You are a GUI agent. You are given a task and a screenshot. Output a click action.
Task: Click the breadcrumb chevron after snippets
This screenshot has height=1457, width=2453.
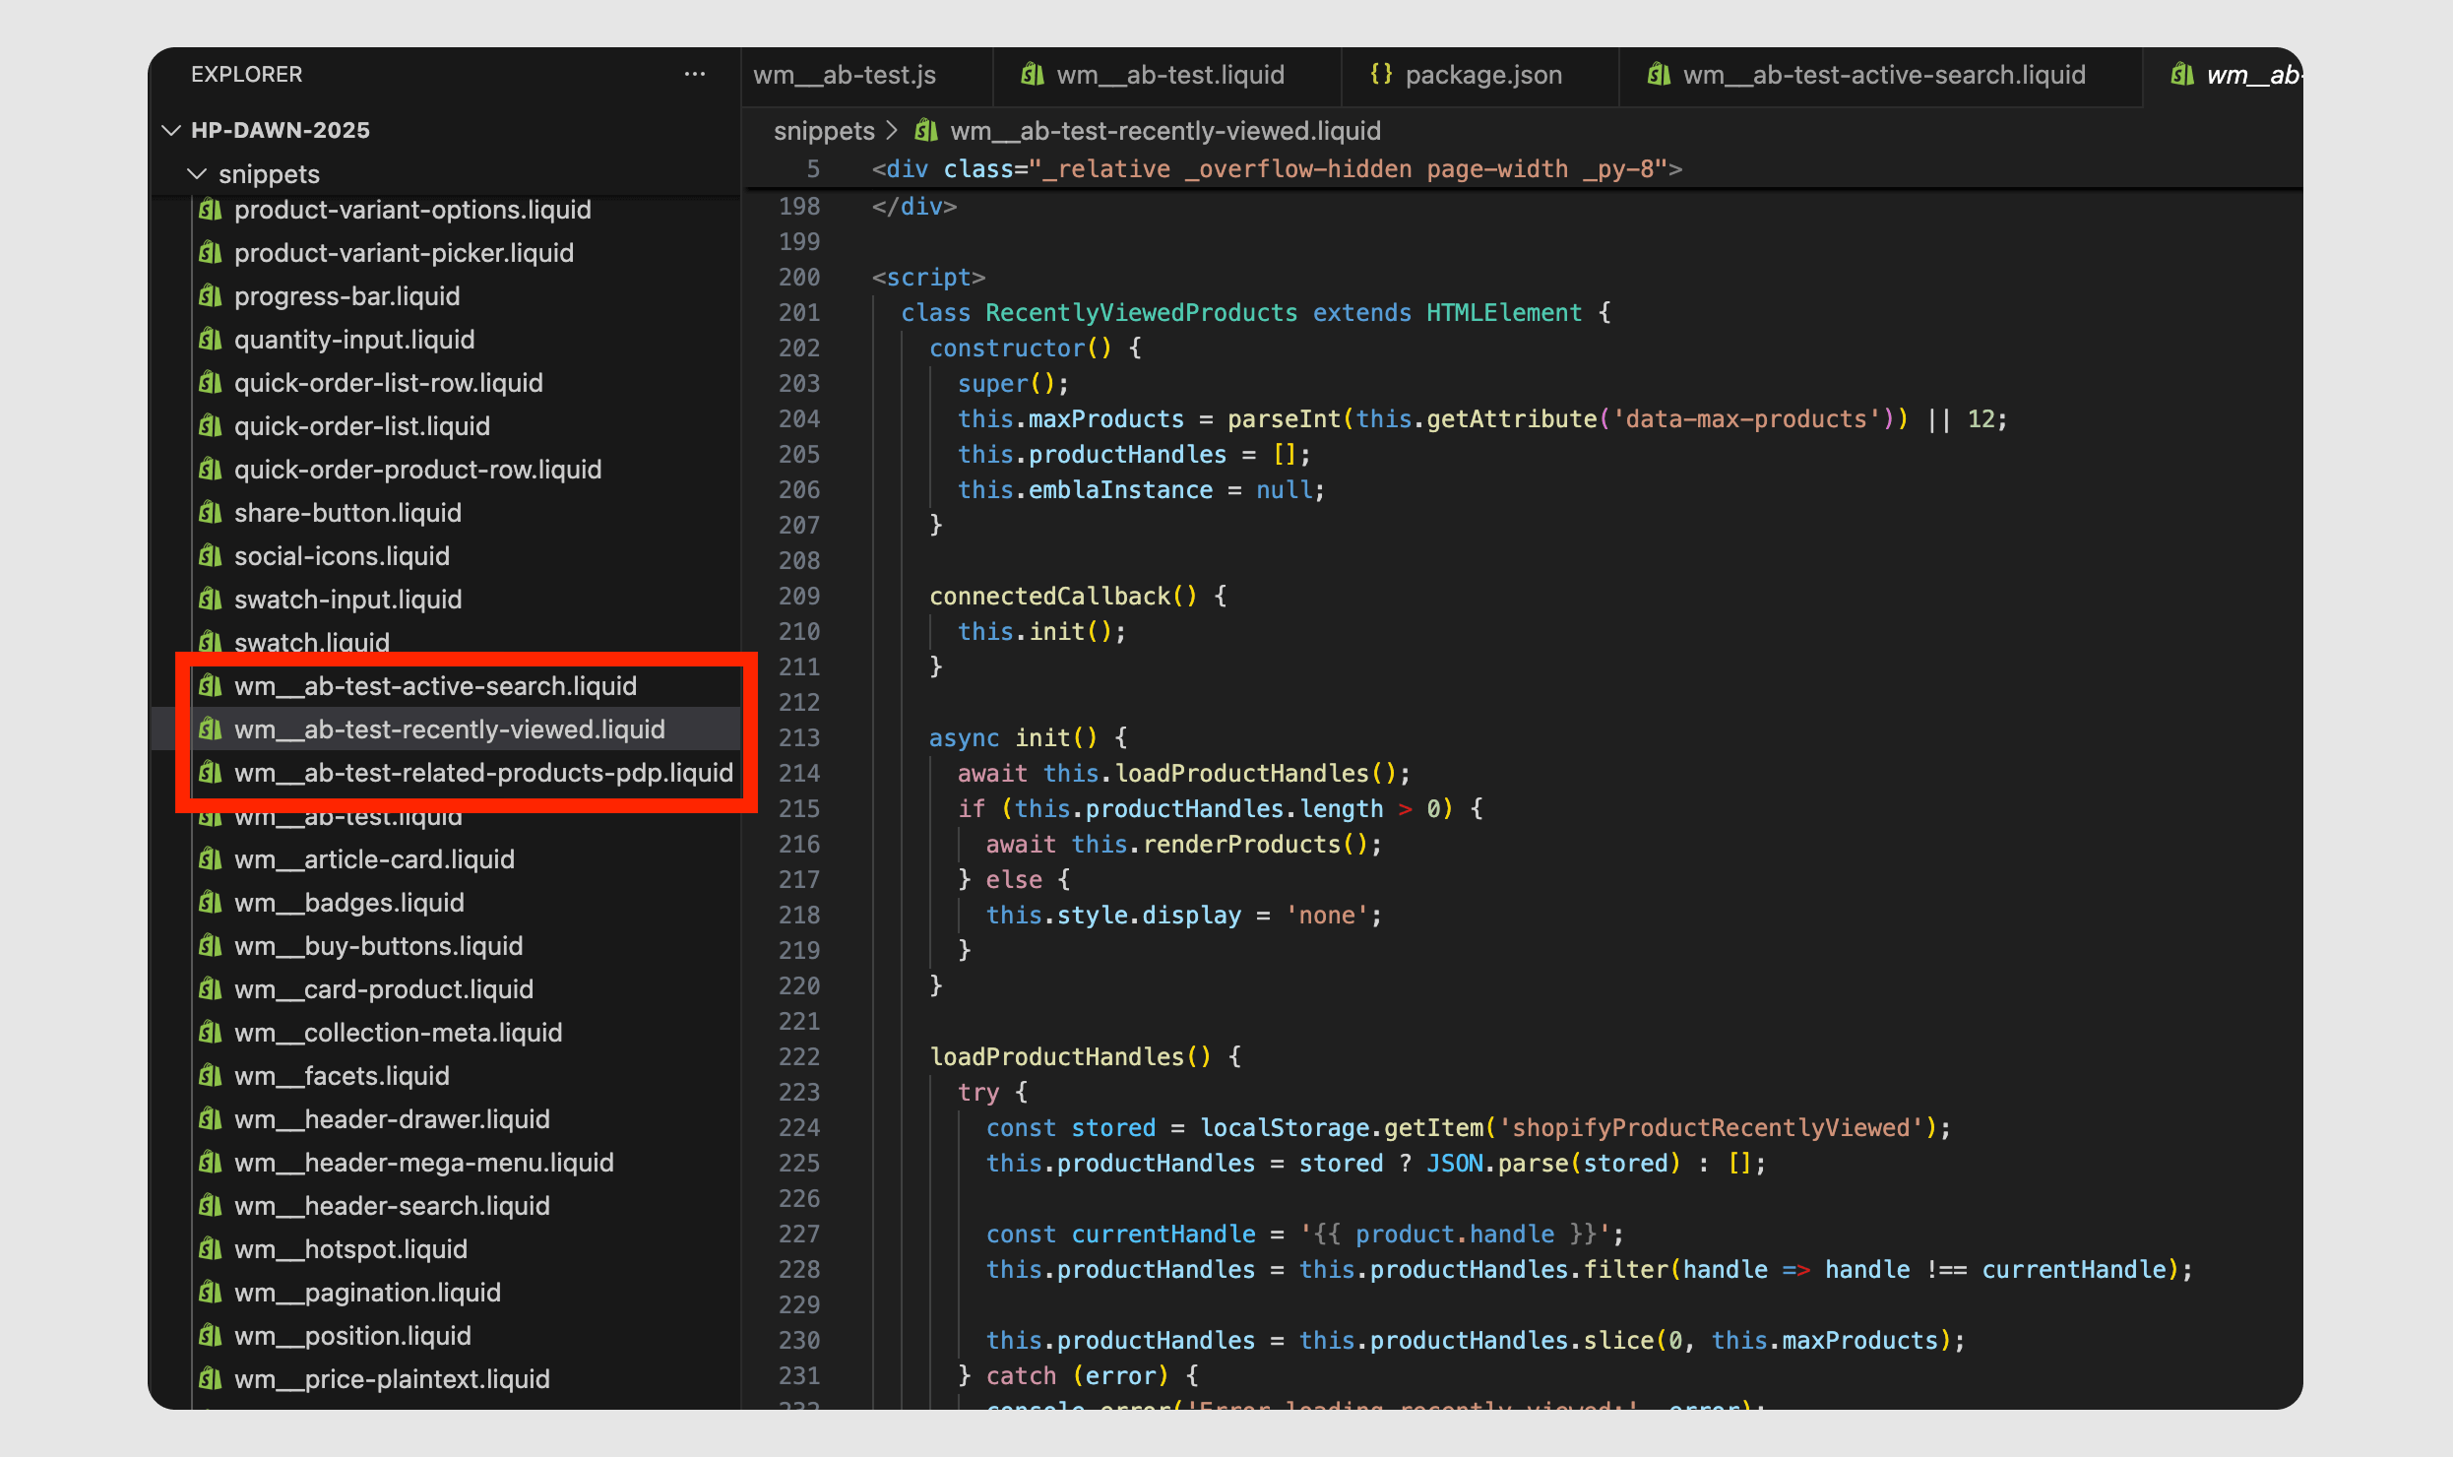point(892,131)
